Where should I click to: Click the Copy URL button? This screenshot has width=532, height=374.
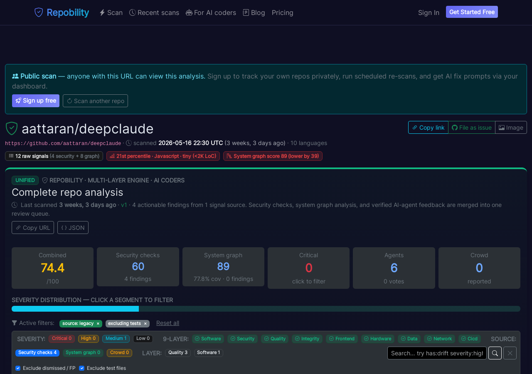(x=33, y=227)
